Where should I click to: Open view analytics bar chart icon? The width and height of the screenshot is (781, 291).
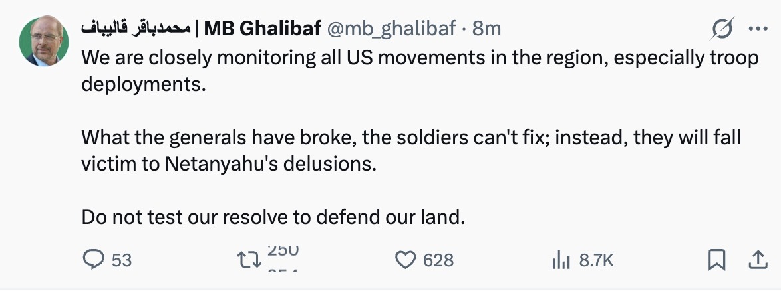click(561, 260)
